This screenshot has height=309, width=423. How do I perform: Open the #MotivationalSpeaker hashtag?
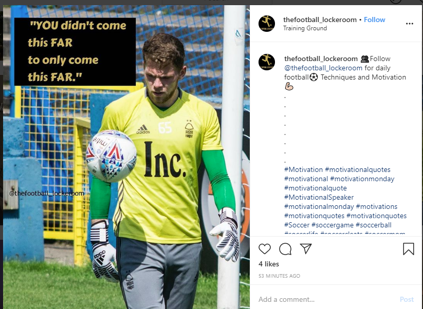pyautogui.click(x=319, y=197)
